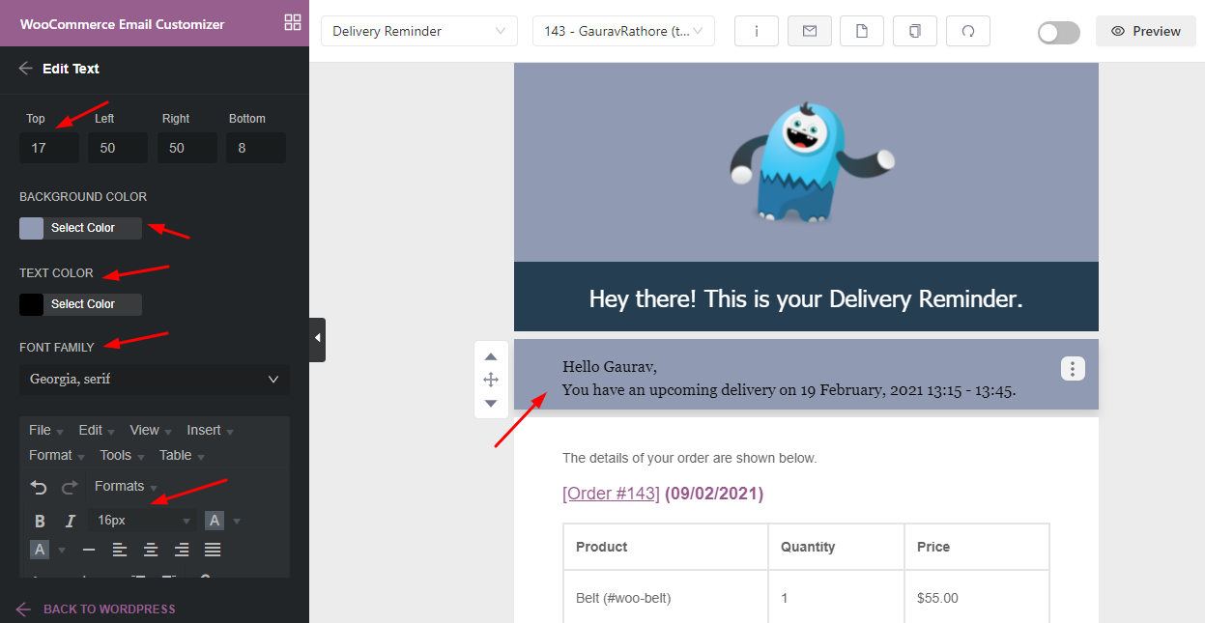Click the circular reset icon button
Screen dimensions: 1205x623
point(968,31)
